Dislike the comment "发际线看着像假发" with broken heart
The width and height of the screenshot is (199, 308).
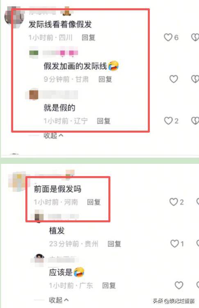tap(195, 37)
